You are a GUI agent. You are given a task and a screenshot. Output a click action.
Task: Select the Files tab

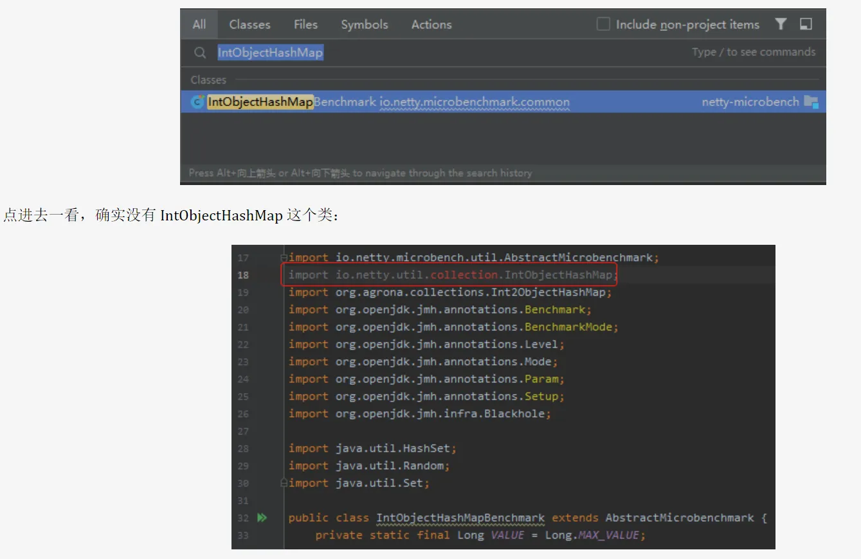[x=305, y=24]
